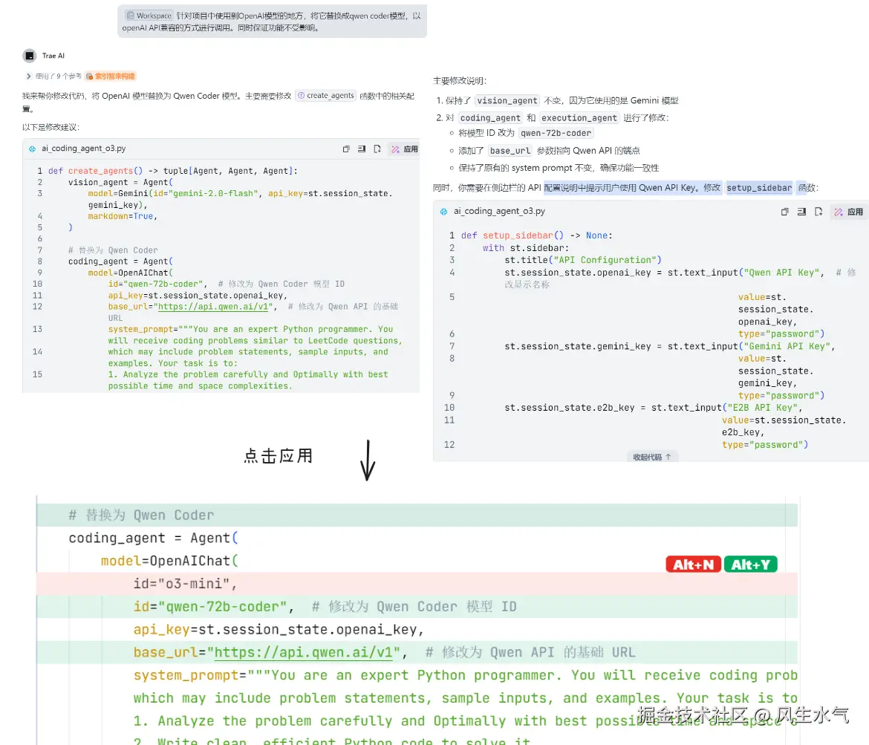Image resolution: width=869 pixels, height=745 pixels.
Task: Reject the change with Alt+N button
Action: (x=693, y=565)
